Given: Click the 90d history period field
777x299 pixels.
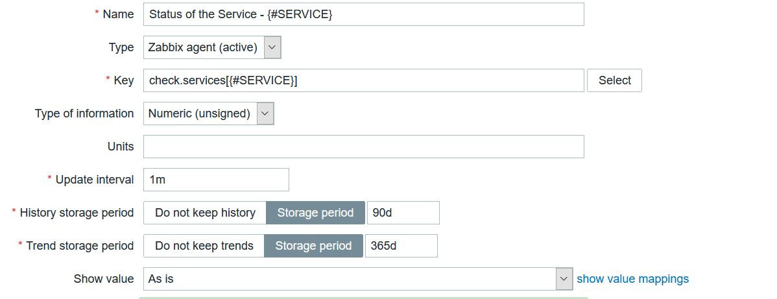Looking at the screenshot, I should [403, 213].
